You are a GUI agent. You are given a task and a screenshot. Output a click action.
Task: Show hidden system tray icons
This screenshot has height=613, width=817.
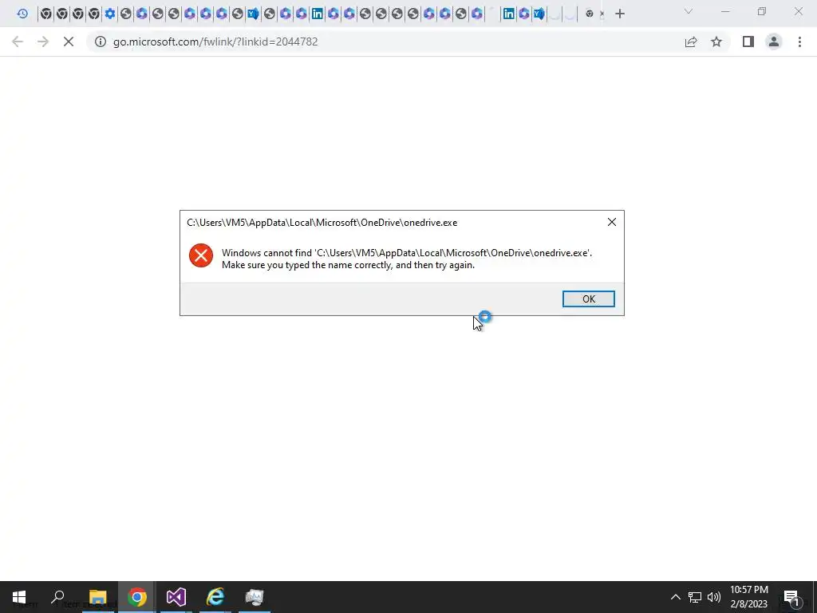click(675, 597)
